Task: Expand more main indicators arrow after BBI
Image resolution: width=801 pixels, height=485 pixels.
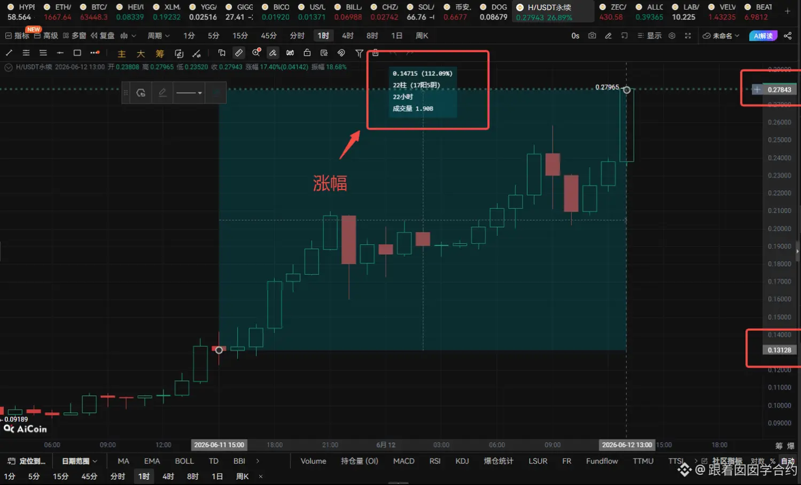Action: pyautogui.click(x=258, y=461)
